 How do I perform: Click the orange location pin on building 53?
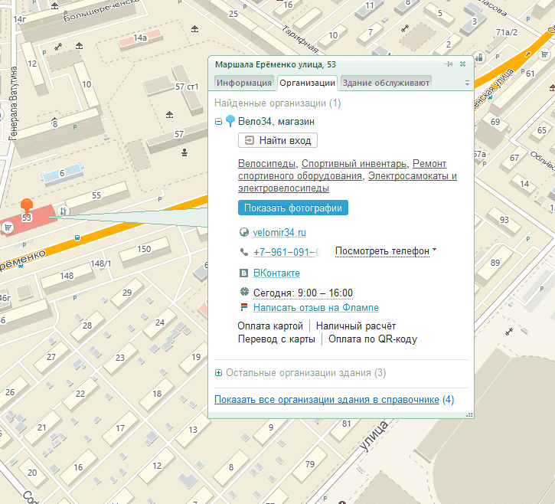pos(27,205)
